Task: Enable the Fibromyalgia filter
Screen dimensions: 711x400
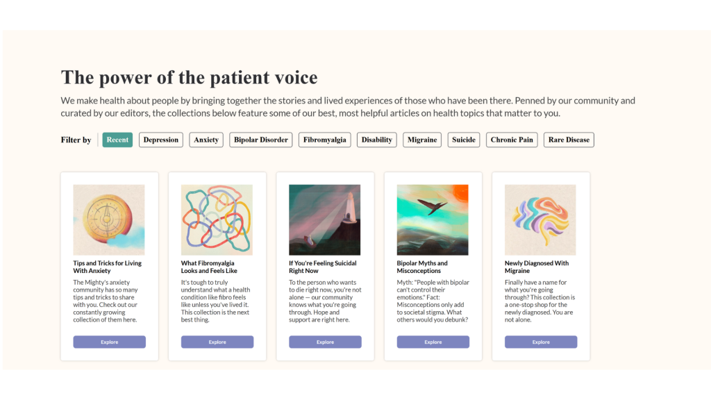Action: [324, 140]
